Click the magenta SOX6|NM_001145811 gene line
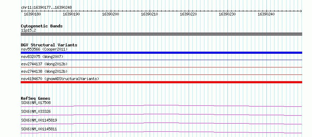This screenshot has width=312, height=137. [161, 132]
